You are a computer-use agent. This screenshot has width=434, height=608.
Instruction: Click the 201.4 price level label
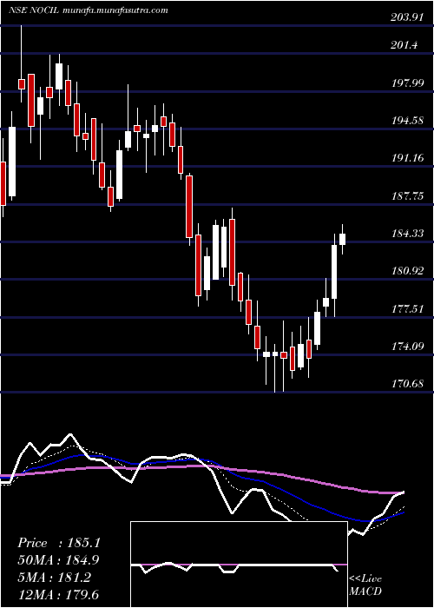(405, 45)
